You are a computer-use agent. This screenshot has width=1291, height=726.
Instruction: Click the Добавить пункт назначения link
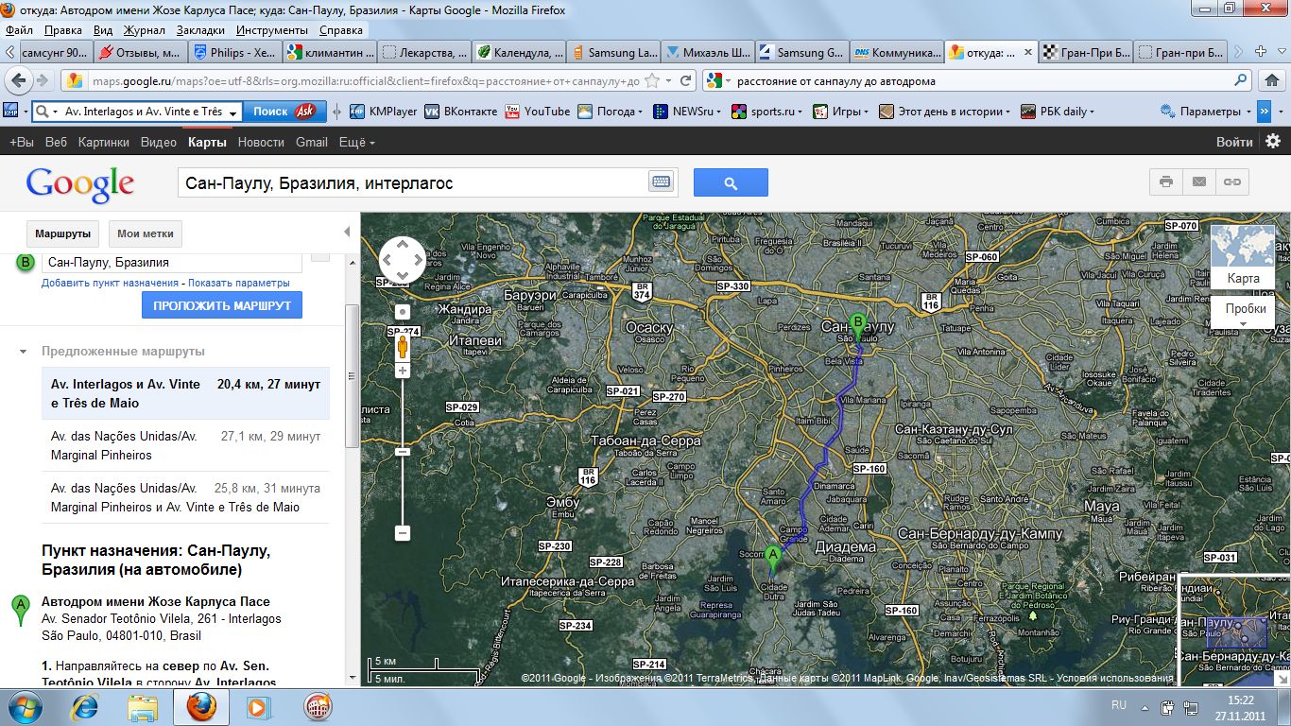click(110, 283)
